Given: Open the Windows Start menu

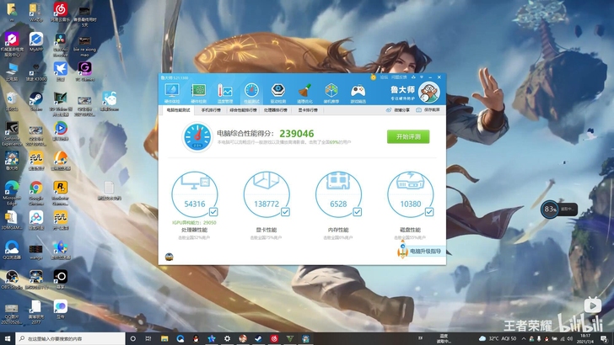Looking at the screenshot, I should [8, 338].
